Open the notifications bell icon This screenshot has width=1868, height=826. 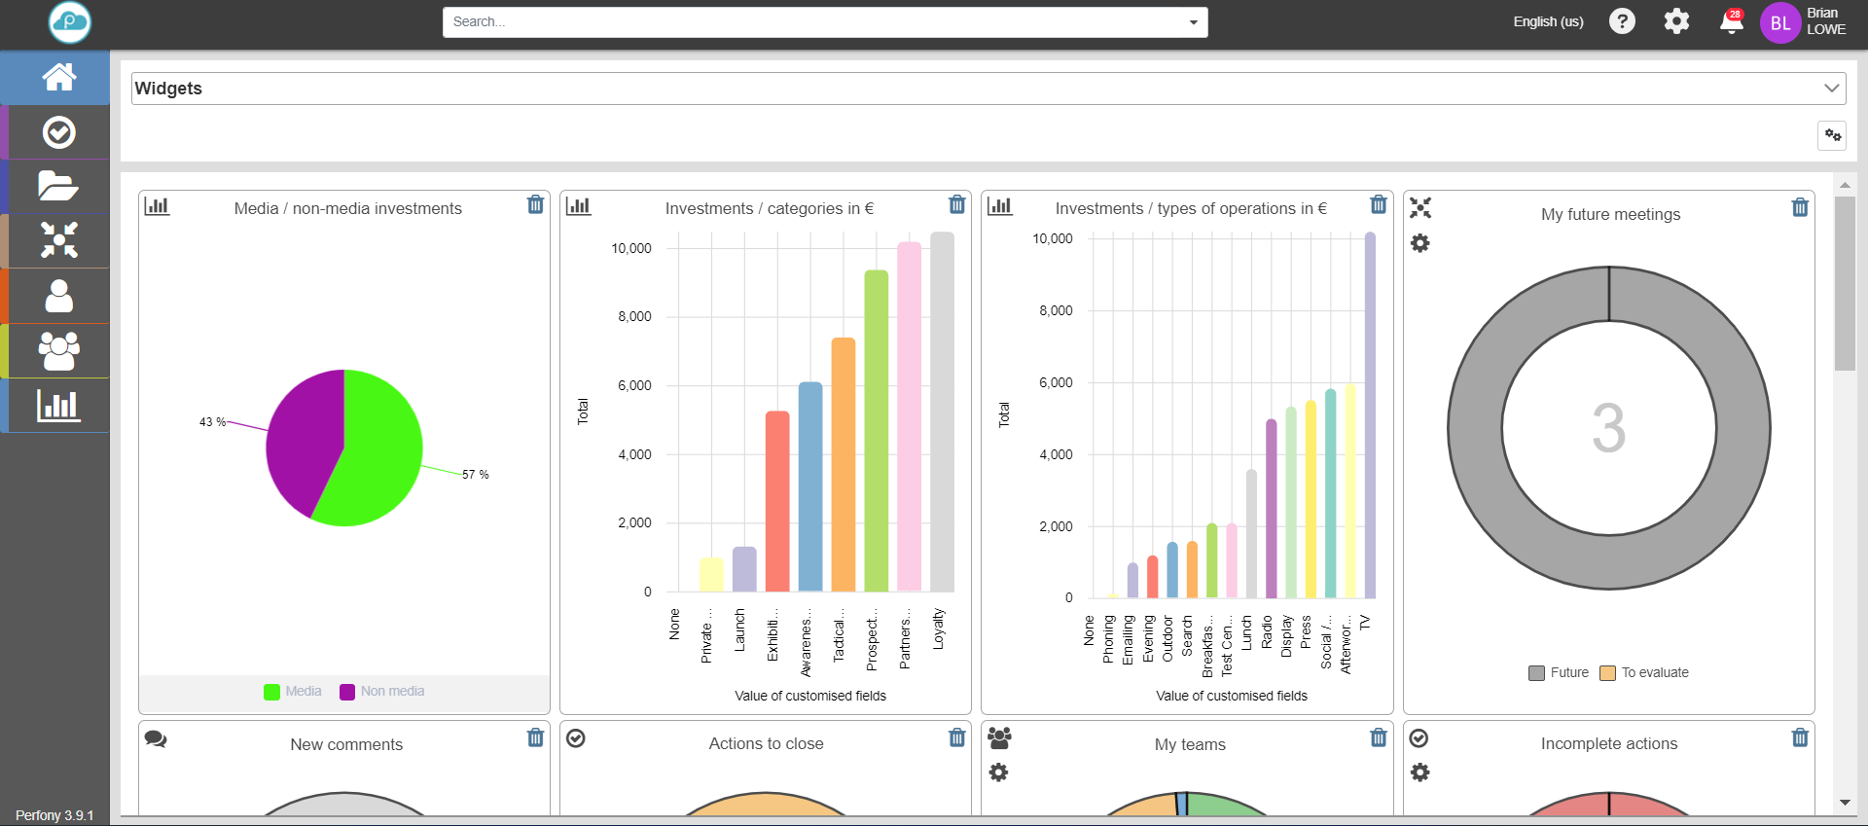1731,21
